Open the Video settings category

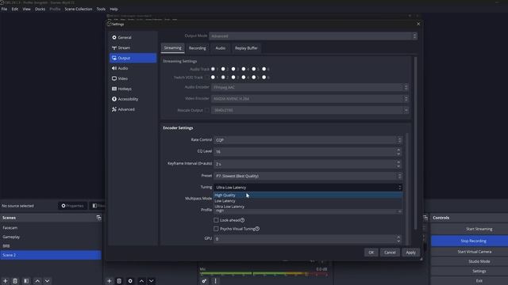[x=133, y=78]
